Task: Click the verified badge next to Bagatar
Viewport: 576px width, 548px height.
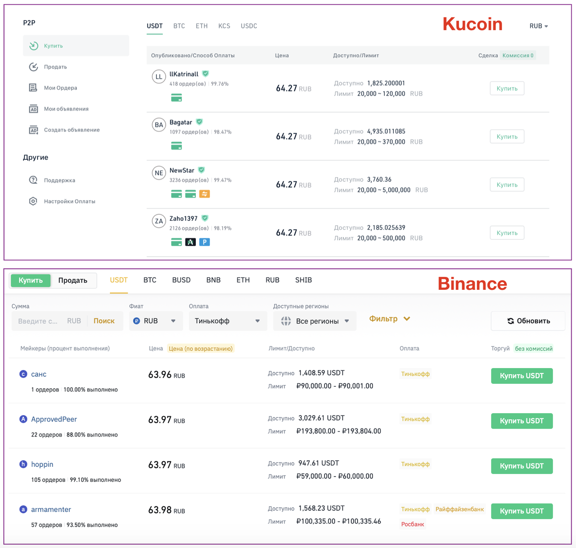Action: tap(199, 122)
